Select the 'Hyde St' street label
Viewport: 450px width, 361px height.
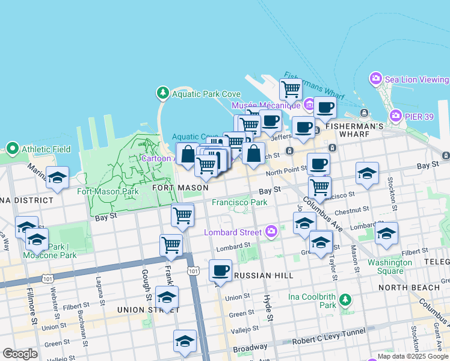(x=269, y=307)
